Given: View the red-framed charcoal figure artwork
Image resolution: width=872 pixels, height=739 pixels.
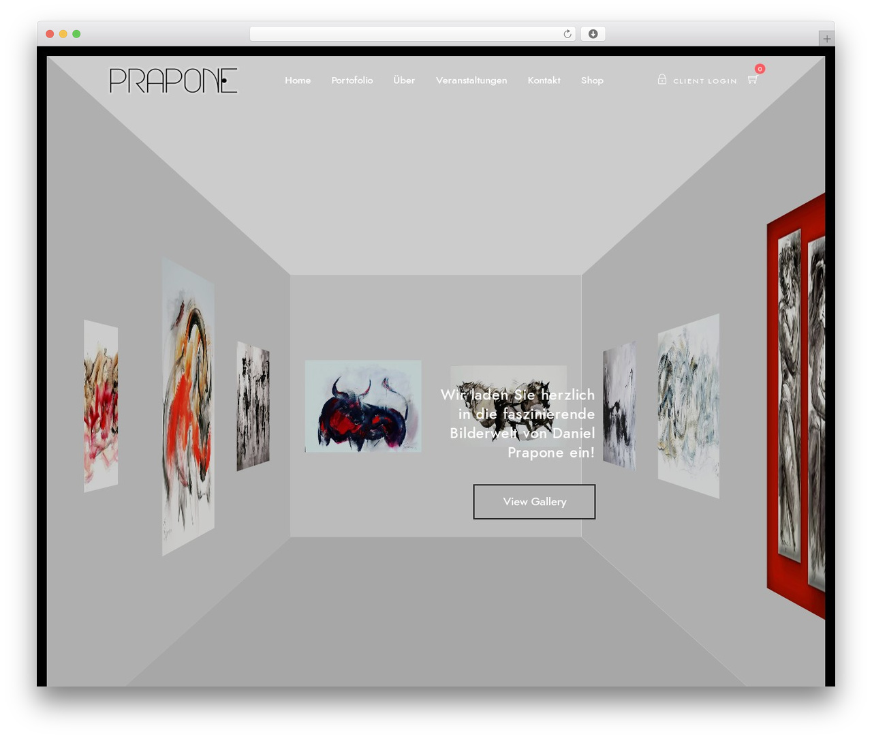Looking at the screenshot, I should (796, 406).
